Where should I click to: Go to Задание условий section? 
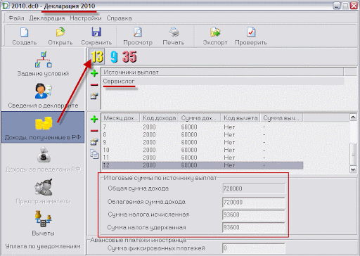pos(43,64)
